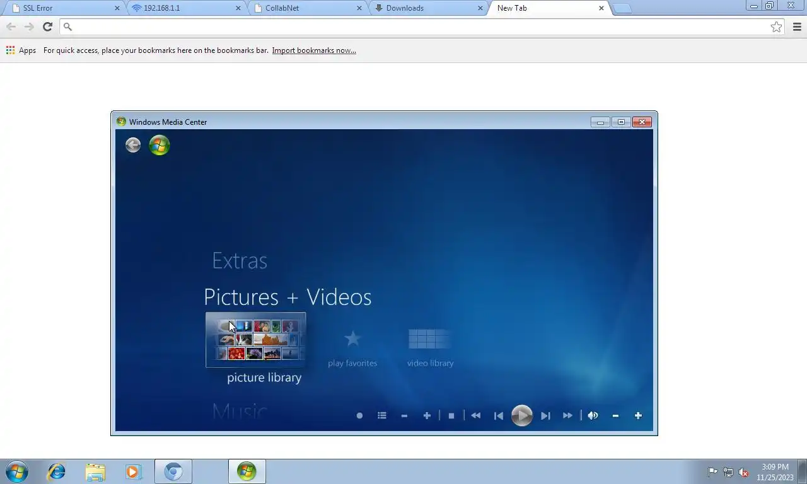Switch to the Downloads tab
The image size is (807, 484).
pyautogui.click(x=429, y=8)
